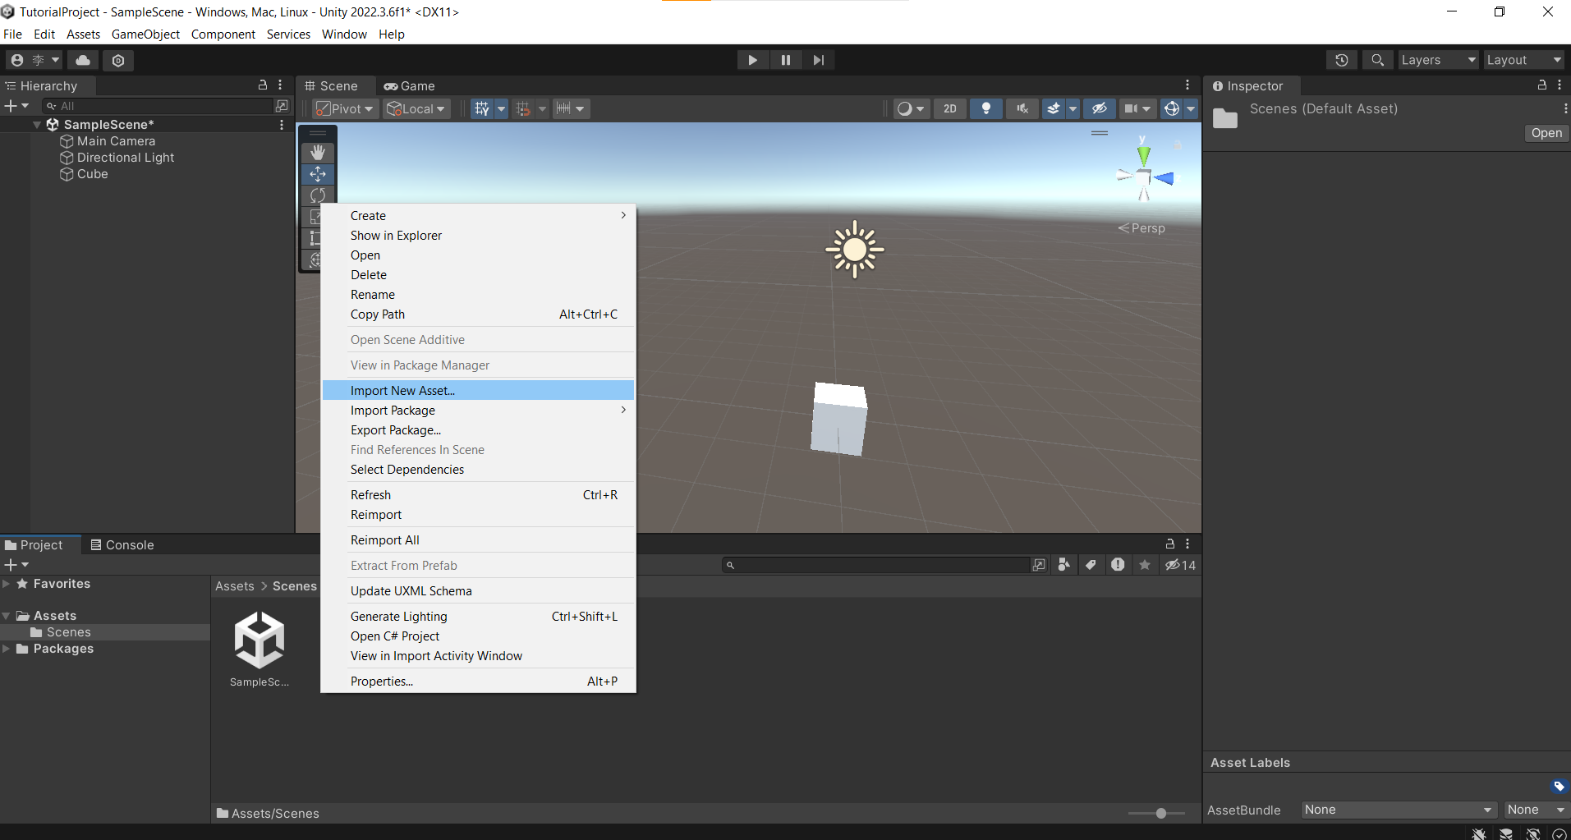The image size is (1571, 840).
Task: Click the asset label tag icon
Action: click(x=1559, y=786)
